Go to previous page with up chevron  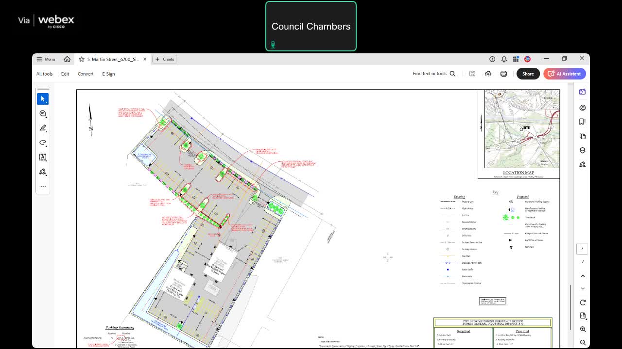click(583, 276)
